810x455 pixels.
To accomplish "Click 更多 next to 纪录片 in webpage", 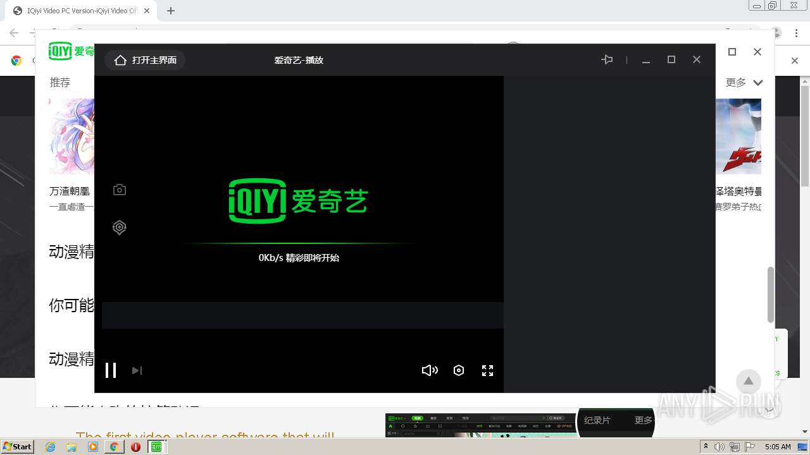I will pyautogui.click(x=643, y=420).
